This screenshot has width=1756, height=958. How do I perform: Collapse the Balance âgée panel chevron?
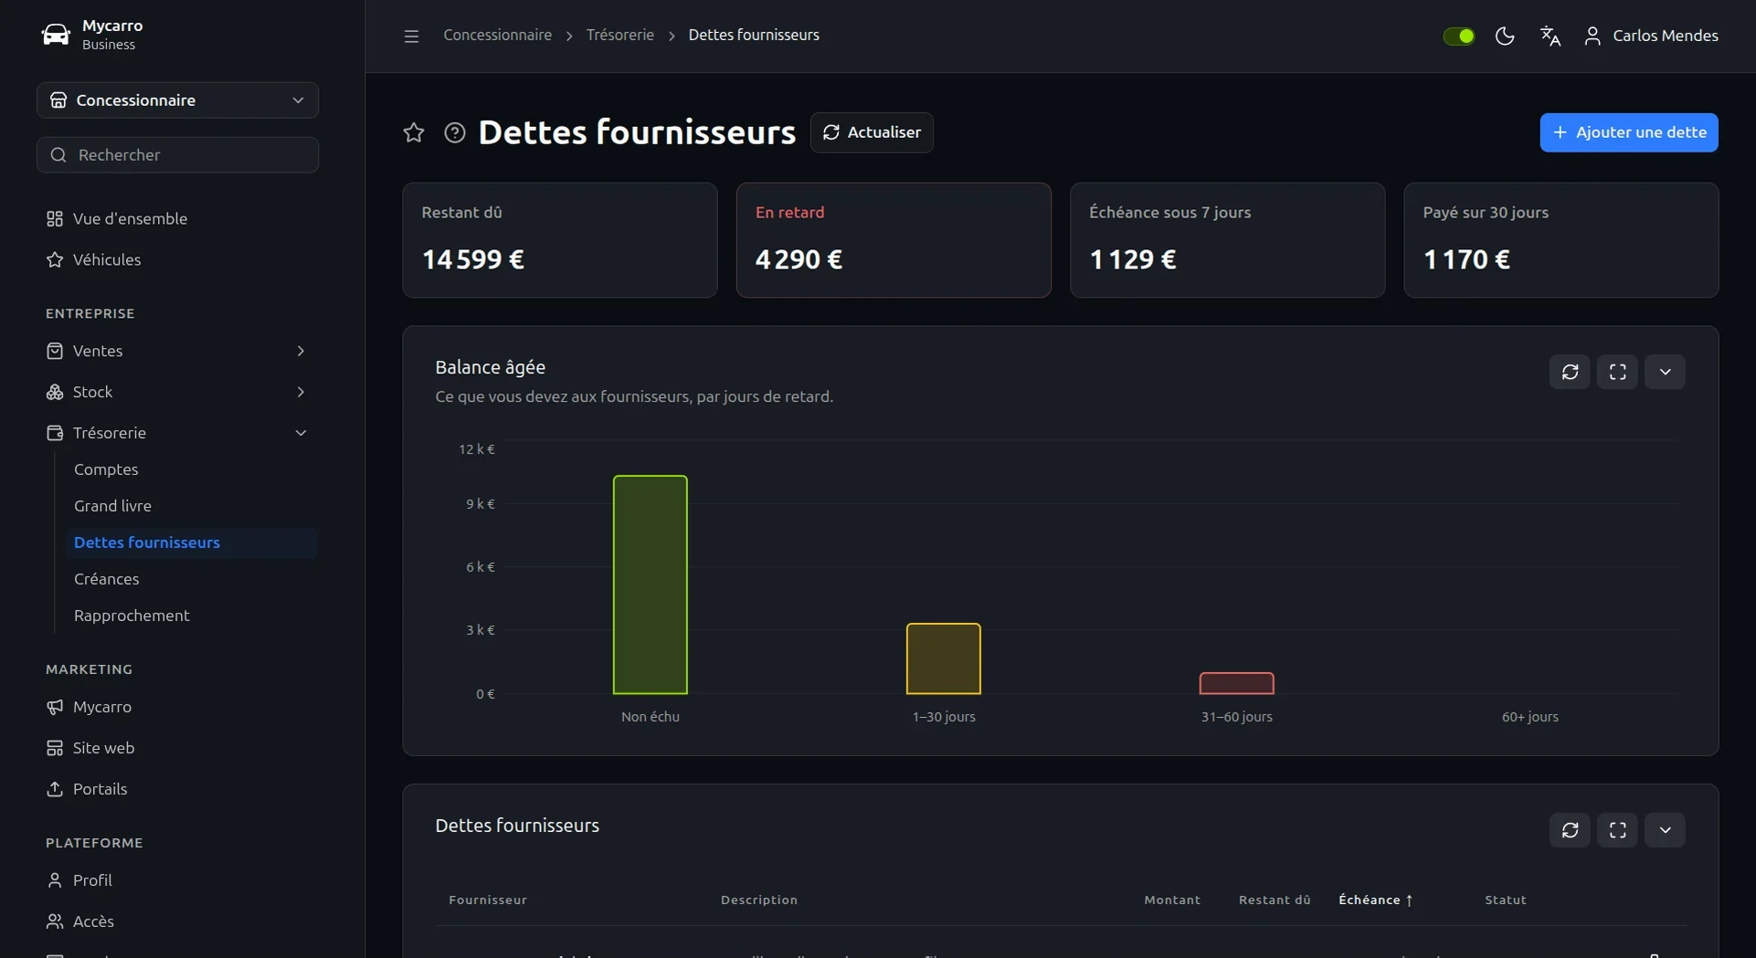click(x=1665, y=372)
